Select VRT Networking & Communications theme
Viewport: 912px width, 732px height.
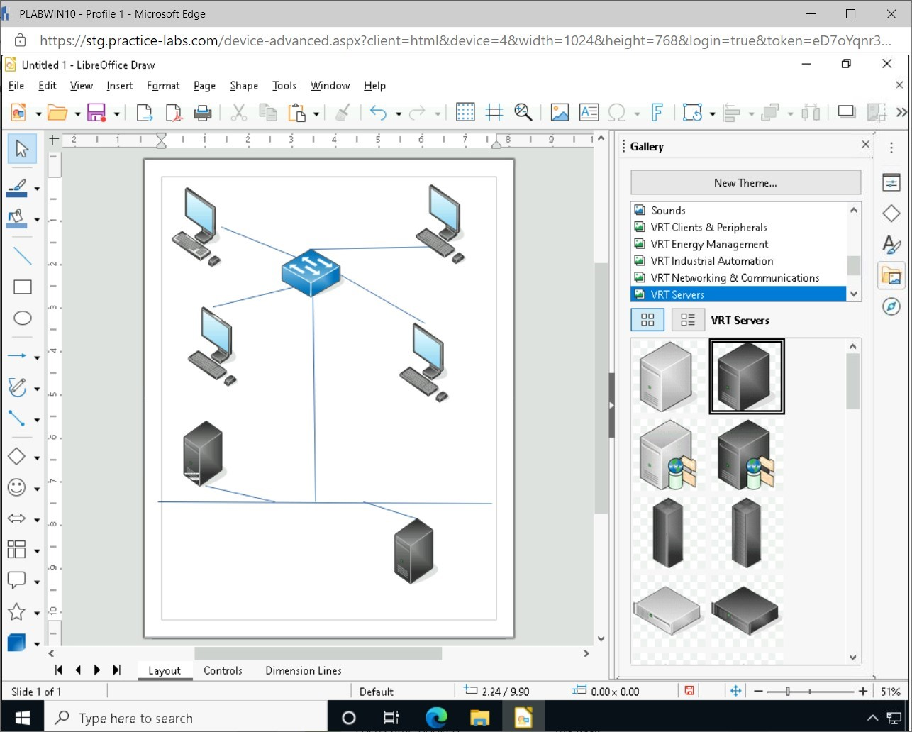(735, 278)
